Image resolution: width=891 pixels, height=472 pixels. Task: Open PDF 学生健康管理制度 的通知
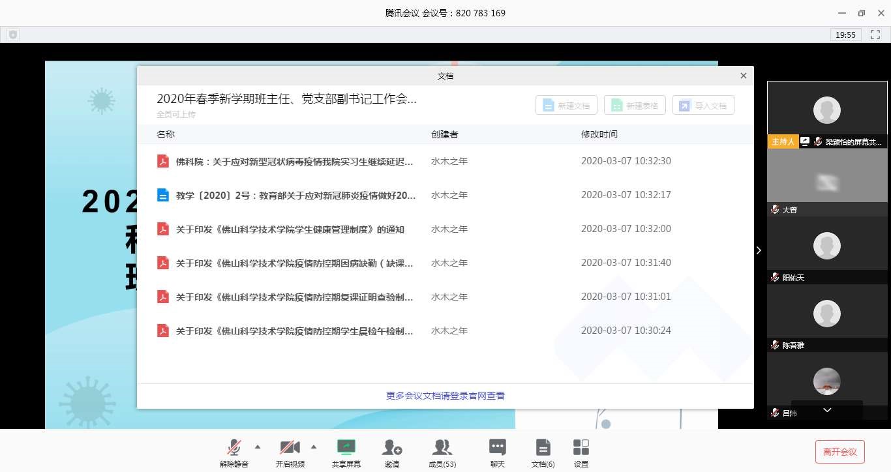tap(290, 229)
